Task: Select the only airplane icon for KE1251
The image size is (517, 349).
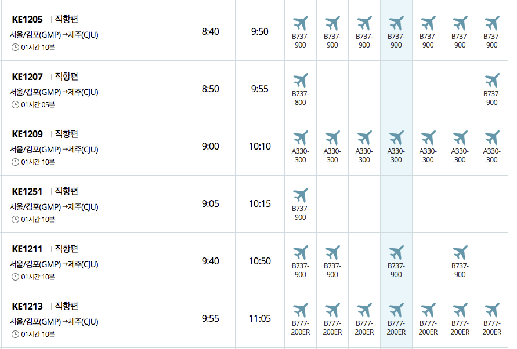Action: (300, 195)
